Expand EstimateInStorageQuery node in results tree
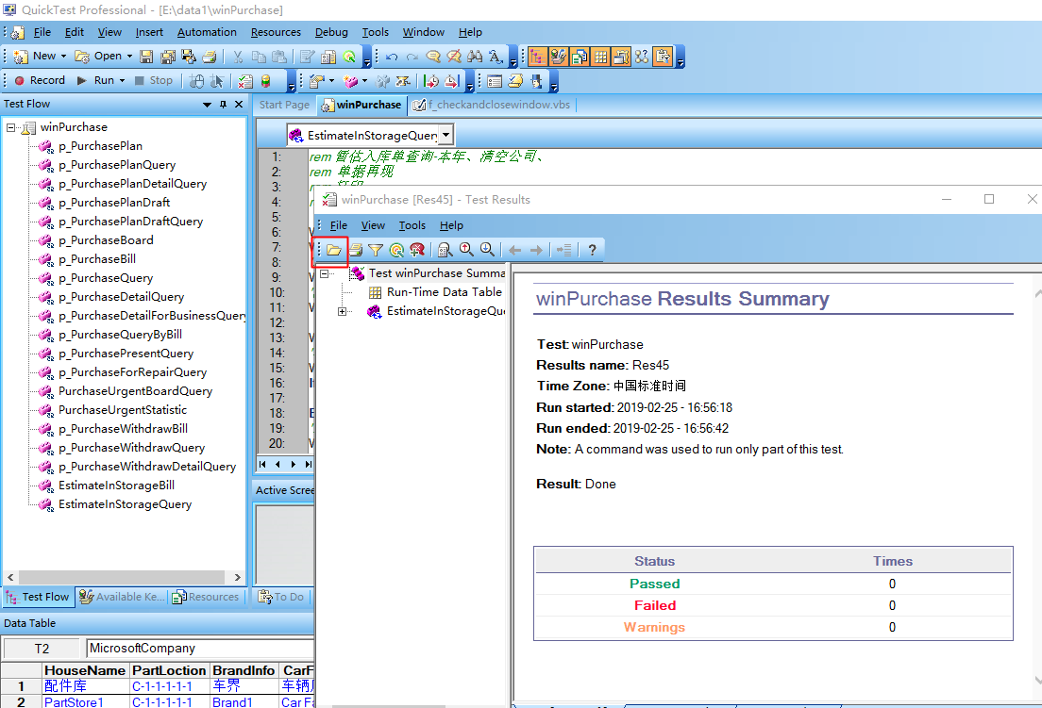 pyautogui.click(x=343, y=311)
